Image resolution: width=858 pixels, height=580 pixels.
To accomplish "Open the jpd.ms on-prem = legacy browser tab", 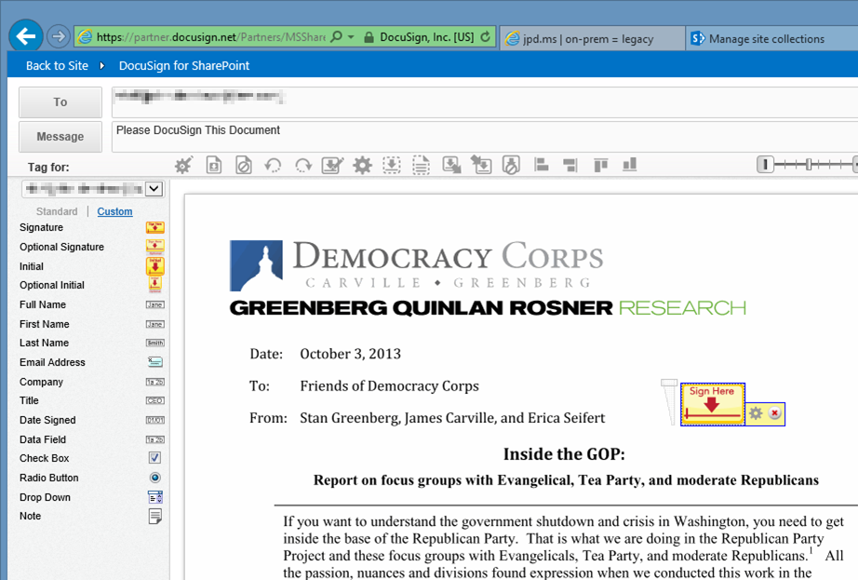I will point(592,39).
